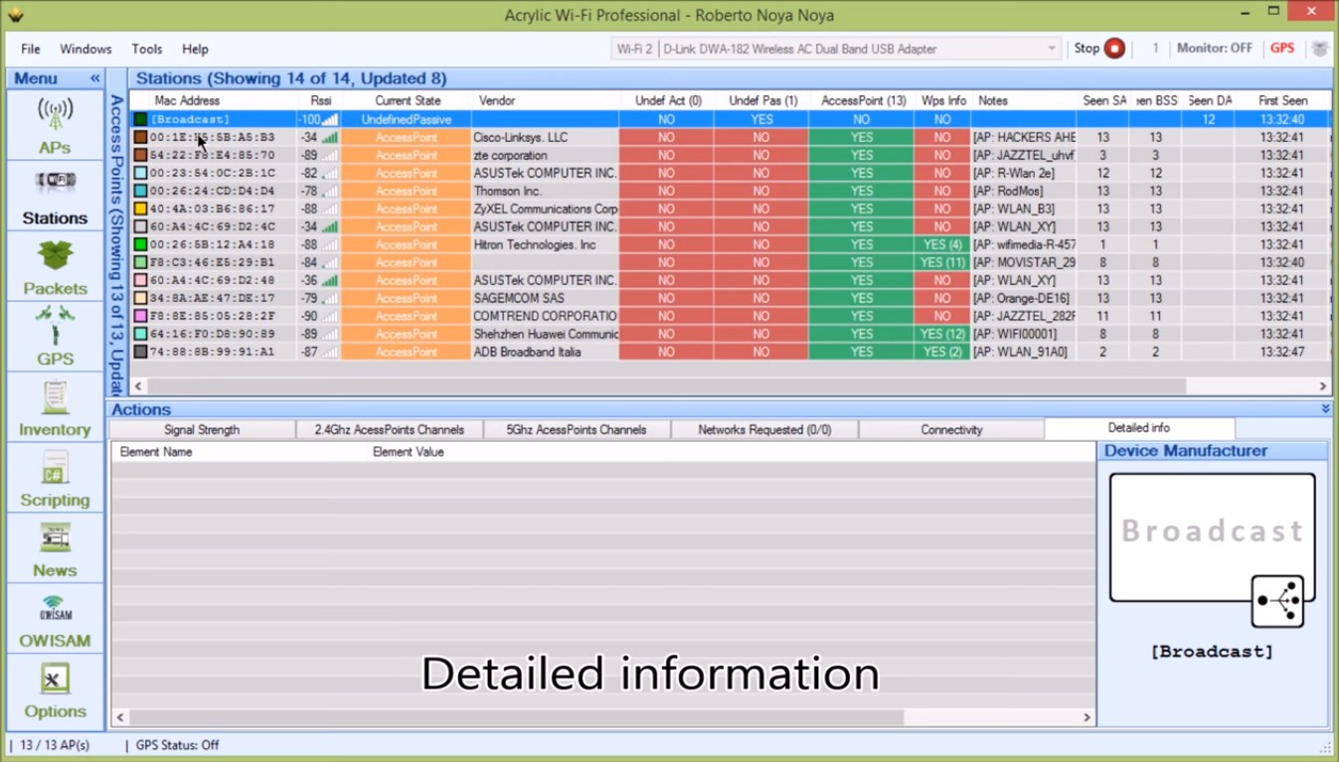Viewport: 1339px width, 762px height.
Task: Switch to the Connectivity tab
Action: click(951, 430)
